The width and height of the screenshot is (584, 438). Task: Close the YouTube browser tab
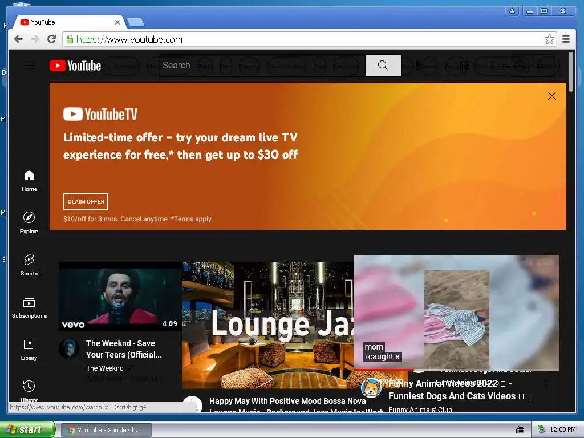117,22
